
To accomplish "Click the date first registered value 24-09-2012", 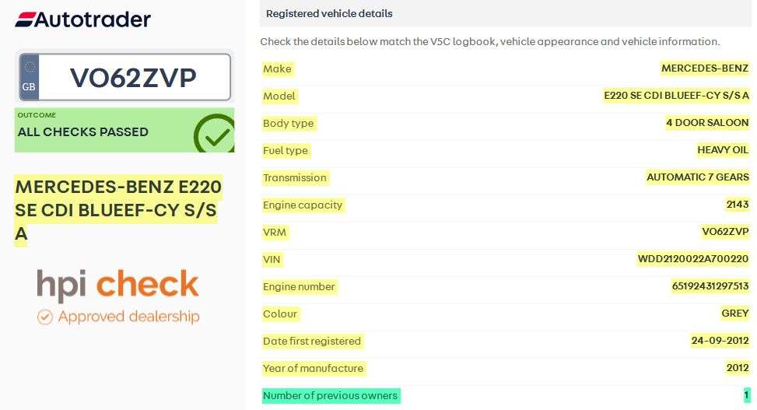I will click(720, 341).
